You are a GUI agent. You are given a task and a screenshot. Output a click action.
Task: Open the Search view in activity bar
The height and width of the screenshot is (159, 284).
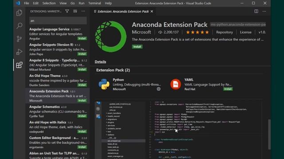tap(19, 26)
